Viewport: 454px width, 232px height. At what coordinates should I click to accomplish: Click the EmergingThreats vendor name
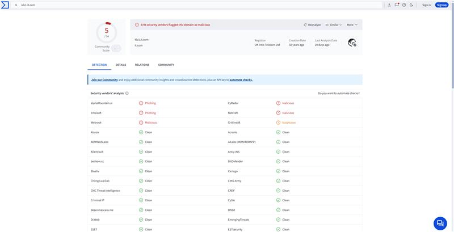pos(238,220)
